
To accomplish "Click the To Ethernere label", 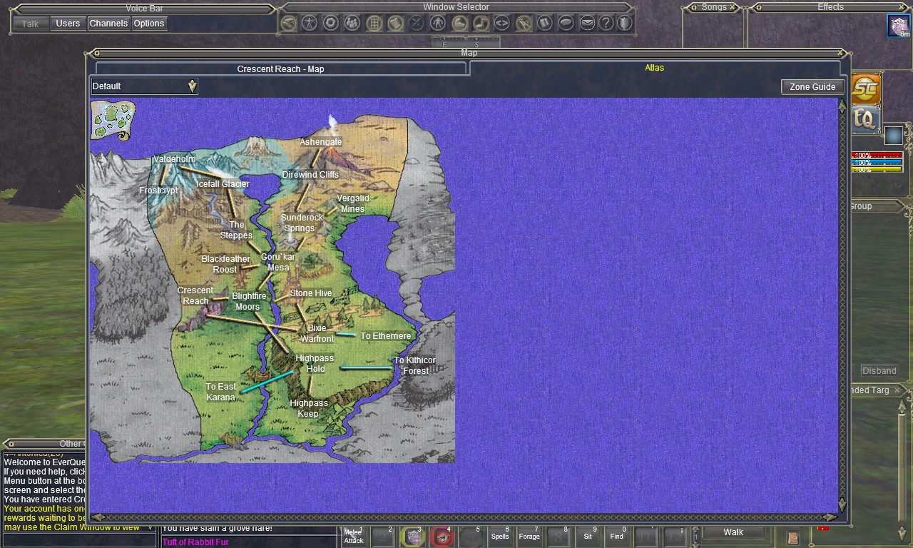I will [x=386, y=336].
